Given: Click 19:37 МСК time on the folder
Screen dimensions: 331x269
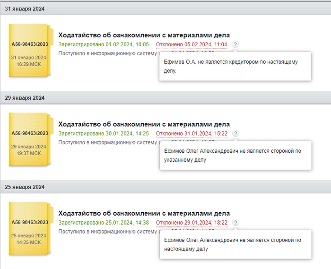Looking at the screenshot, I should (x=29, y=153).
